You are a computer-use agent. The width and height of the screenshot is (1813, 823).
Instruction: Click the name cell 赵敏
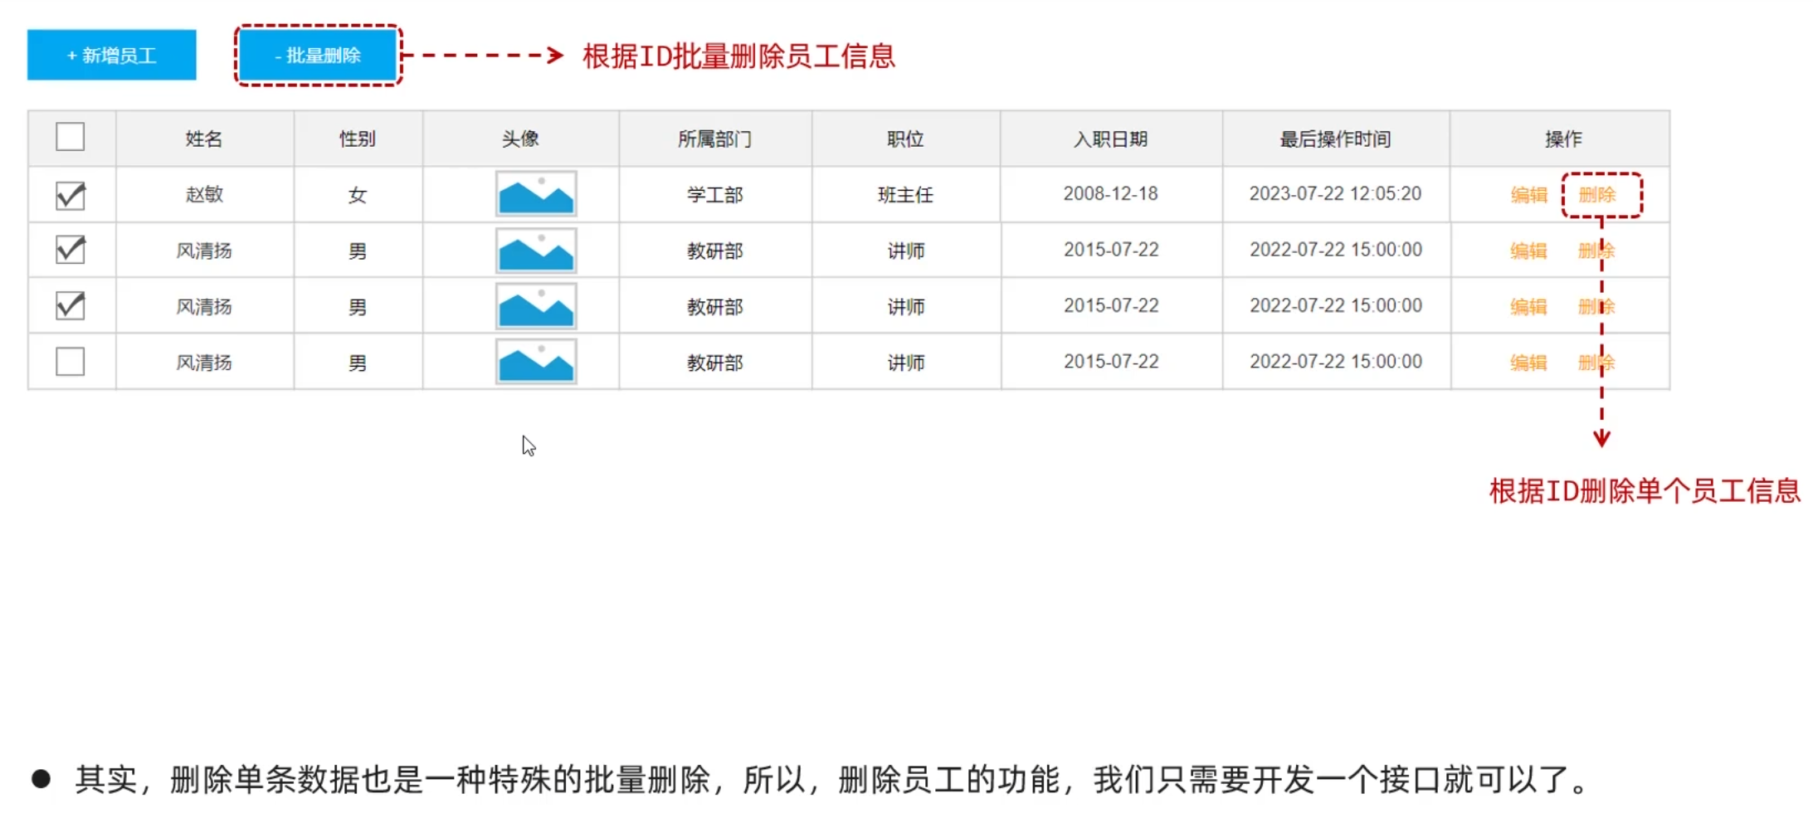[204, 195]
